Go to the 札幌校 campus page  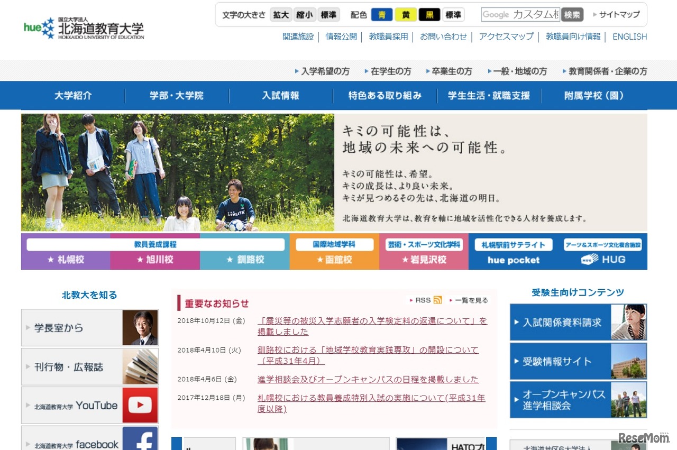(x=66, y=260)
